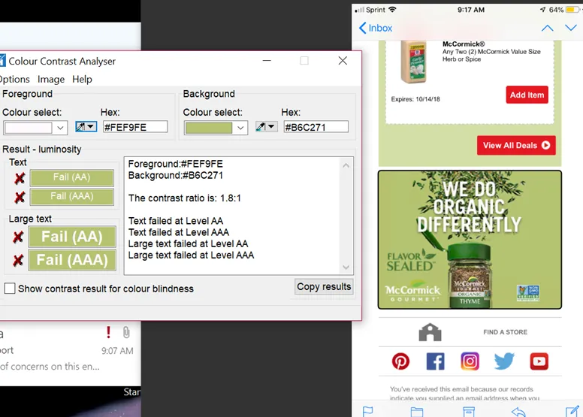Viewport: 583px width, 417px height.
Task: Tap the Wi-Fi icon in phone status bar
Action: point(392,10)
